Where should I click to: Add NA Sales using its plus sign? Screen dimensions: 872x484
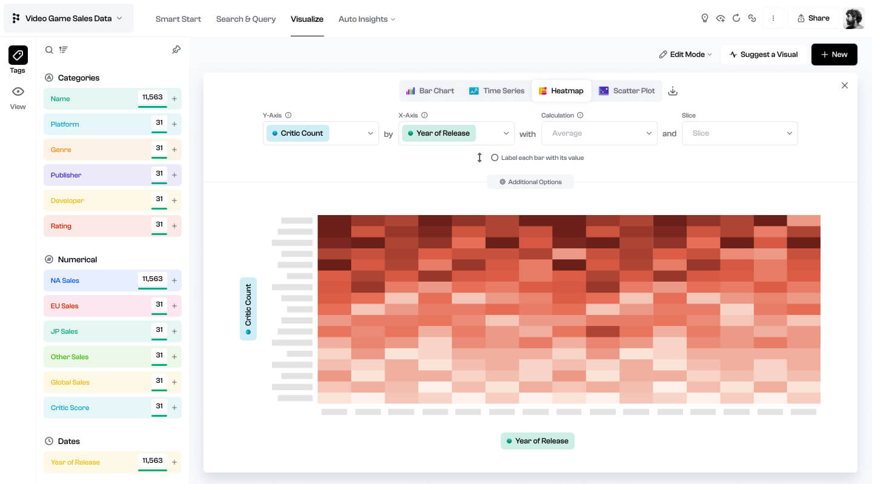(174, 280)
